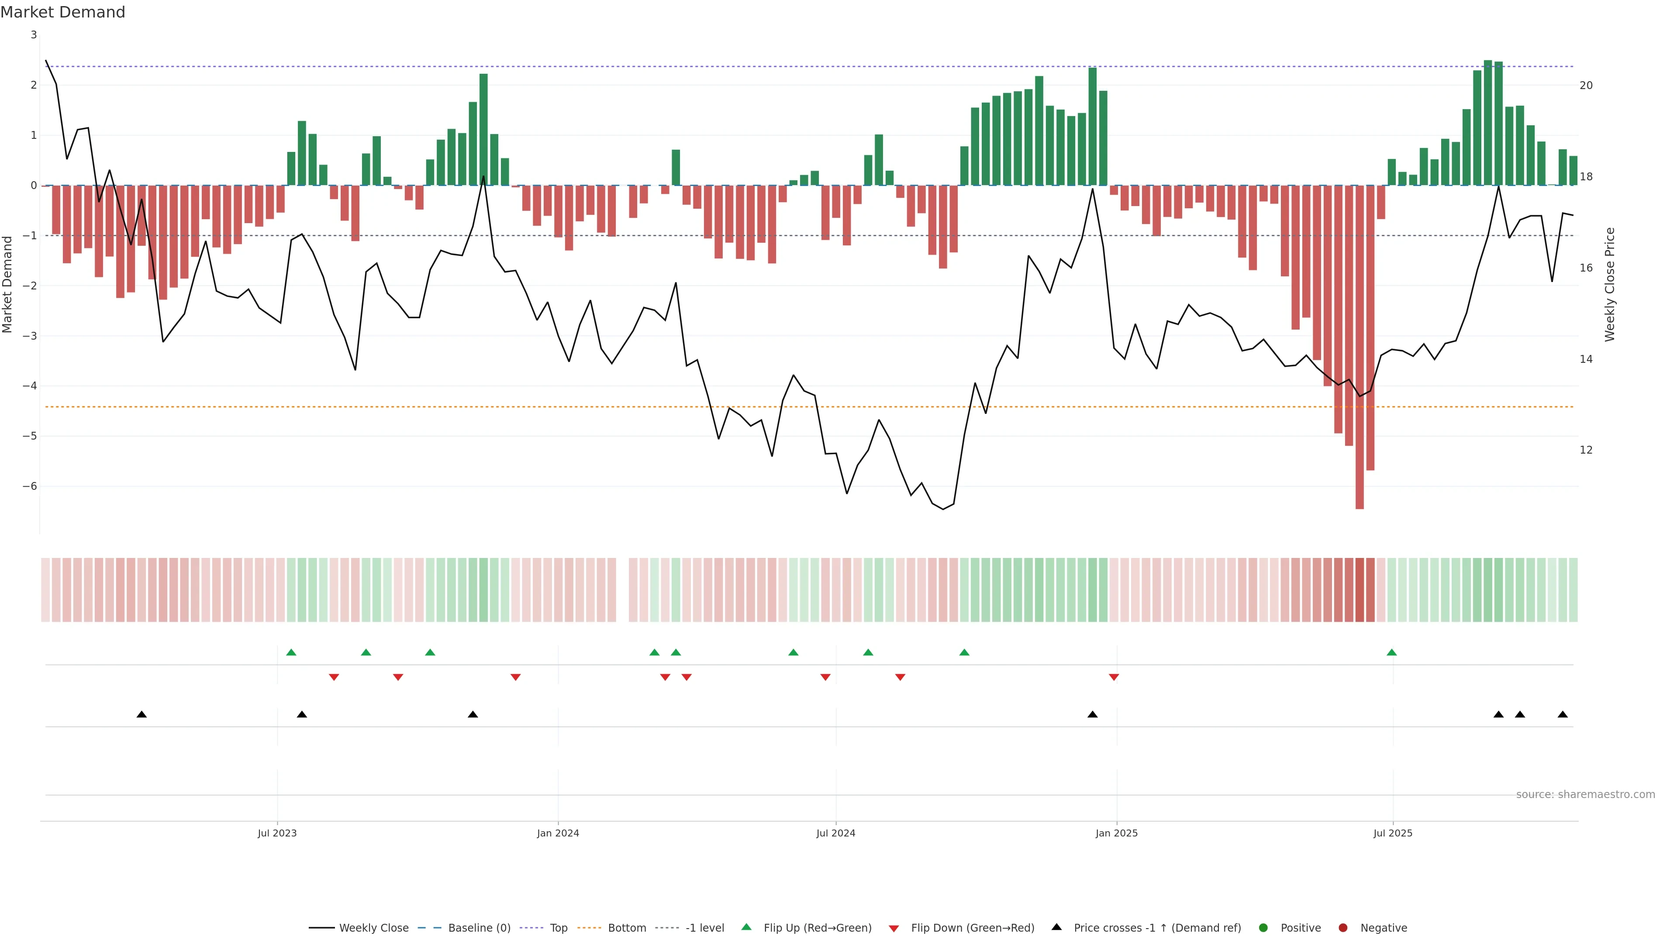Screen dimensions: 1677x943
Task: Click Negative red circle legend icon
Action: coord(1342,928)
